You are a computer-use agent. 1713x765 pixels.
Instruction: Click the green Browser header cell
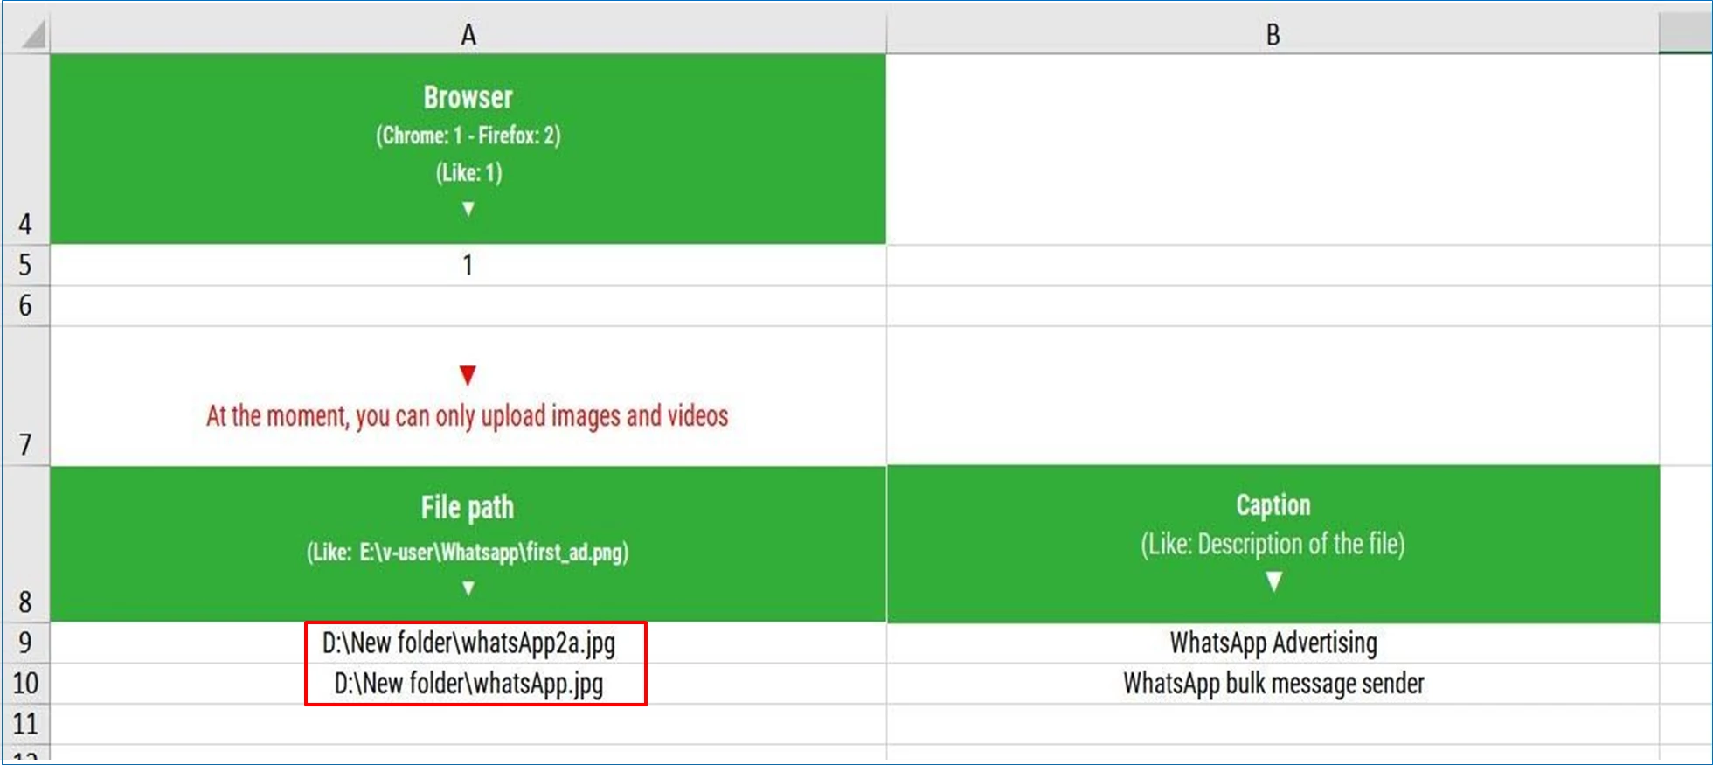[x=468, y=149]
